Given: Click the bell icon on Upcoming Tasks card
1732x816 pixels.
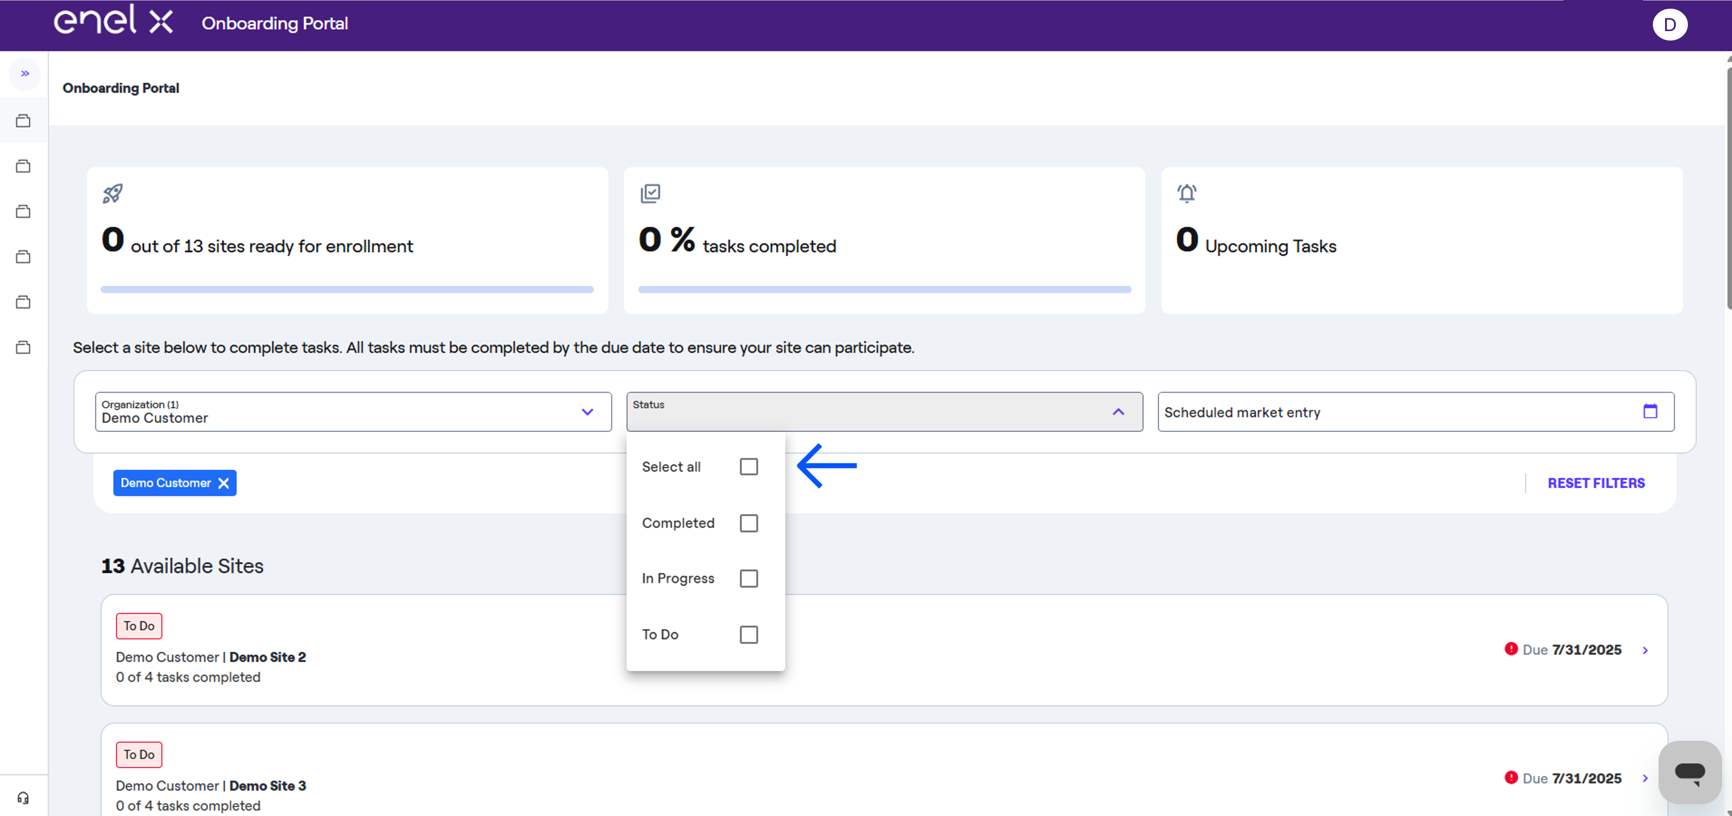Looking at the screenshot, I should tap(1186, 194).
